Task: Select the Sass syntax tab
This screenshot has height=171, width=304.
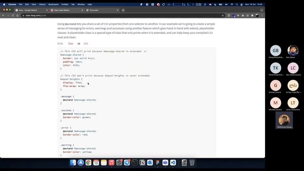Action: 71,43
